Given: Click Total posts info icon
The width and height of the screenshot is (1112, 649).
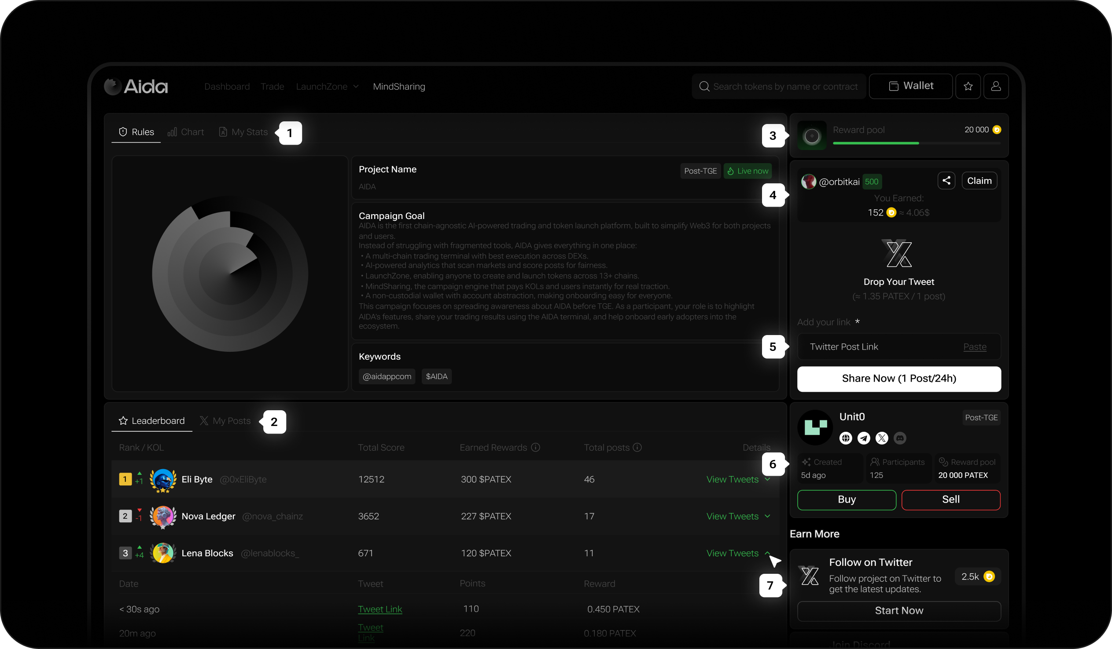Looking at the screenshot, I should pyautogui.click(x=637, y=448).
